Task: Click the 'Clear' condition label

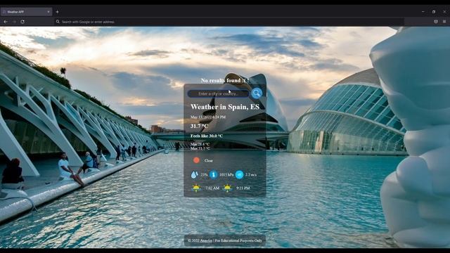Action: pos(208,161)
